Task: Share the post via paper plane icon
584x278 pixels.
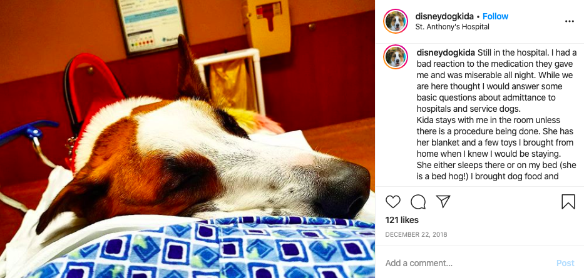Action: pyautogui.click(x=443, y=201)
